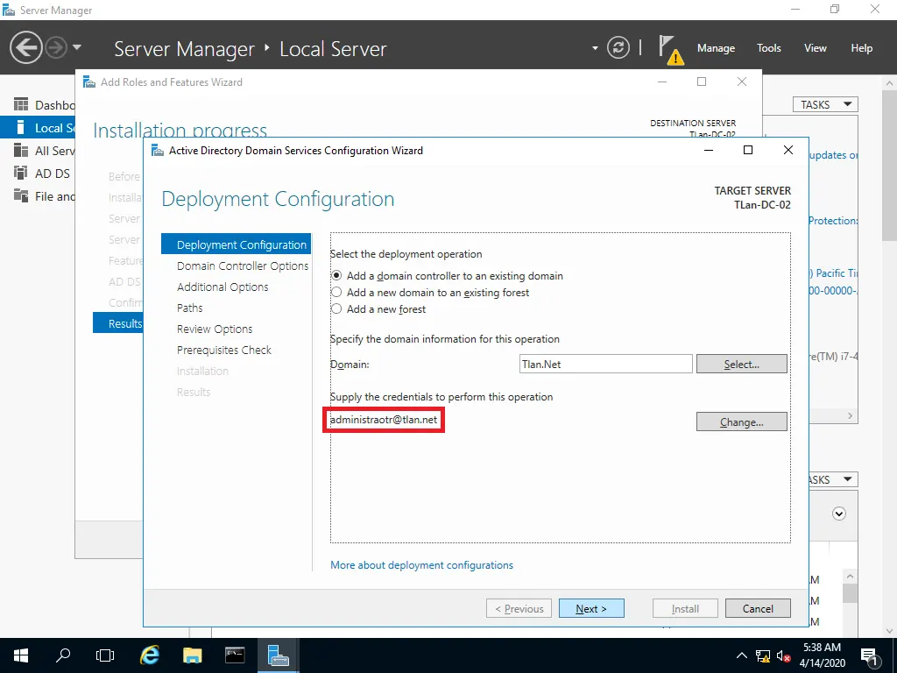Screen dimensions: 897x673
Task: Open the network status tray icon
Action: 763,655
